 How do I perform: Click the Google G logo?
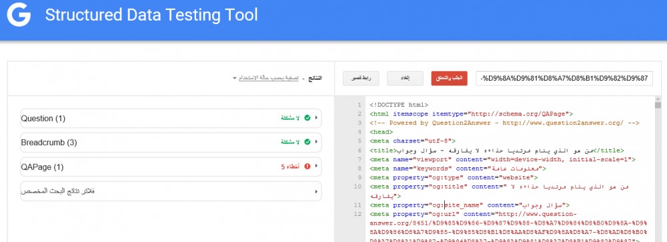tap(19, 15)
